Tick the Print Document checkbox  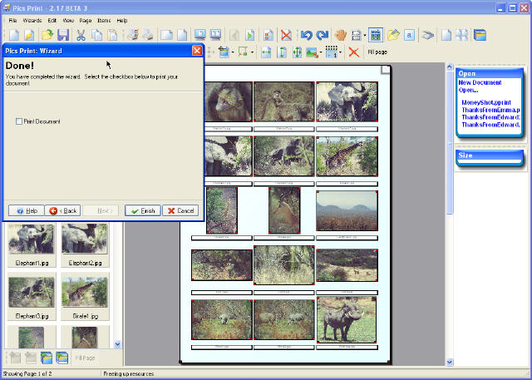[19, 121]
